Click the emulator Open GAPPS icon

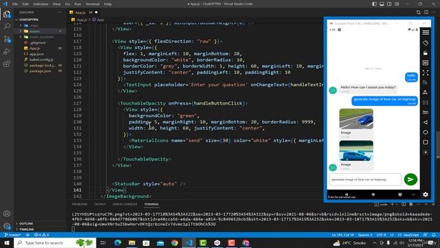[x=426, y=112]
